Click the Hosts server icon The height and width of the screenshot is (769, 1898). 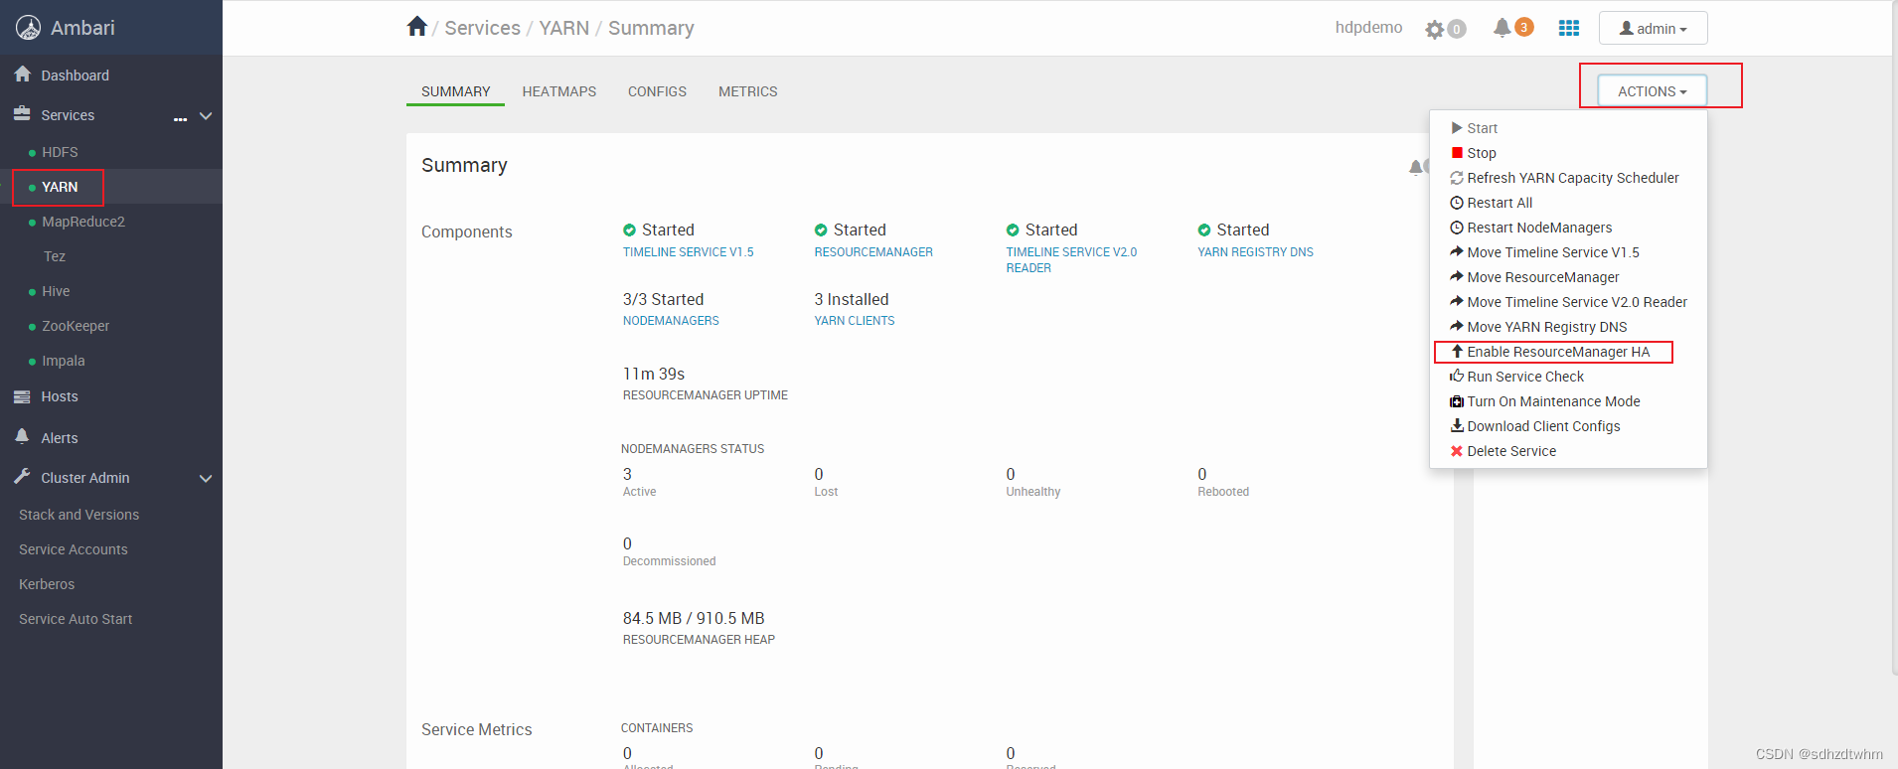pos(22,396)
